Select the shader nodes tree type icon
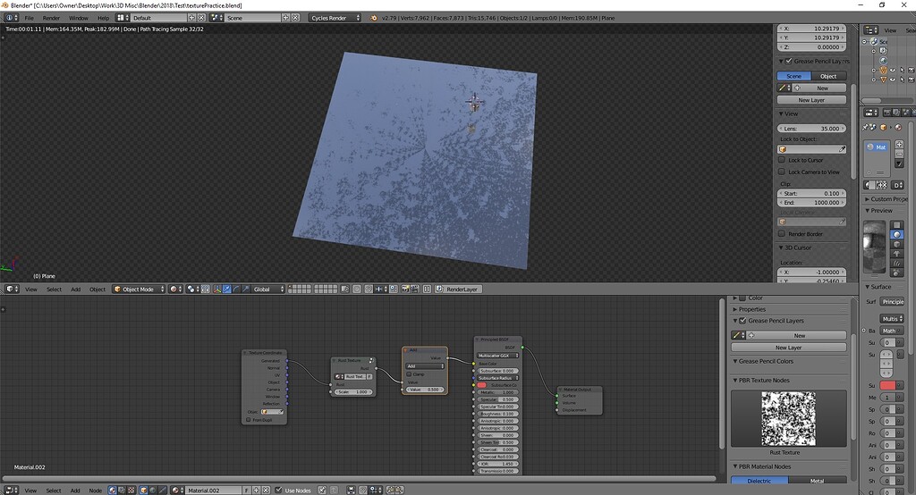This screenshot has height=495, width=916. [x=112, y=491]
